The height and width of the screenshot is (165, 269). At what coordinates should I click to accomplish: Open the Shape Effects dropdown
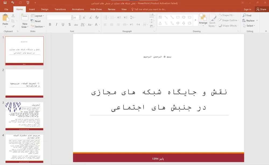pos(228,26)
